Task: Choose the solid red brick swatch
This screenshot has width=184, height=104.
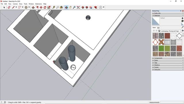Action: click(x=167, y=36)
